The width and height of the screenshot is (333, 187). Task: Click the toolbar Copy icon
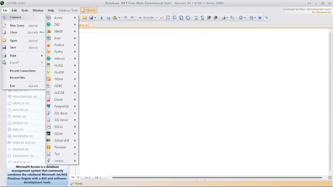click(x=108, y=18)
